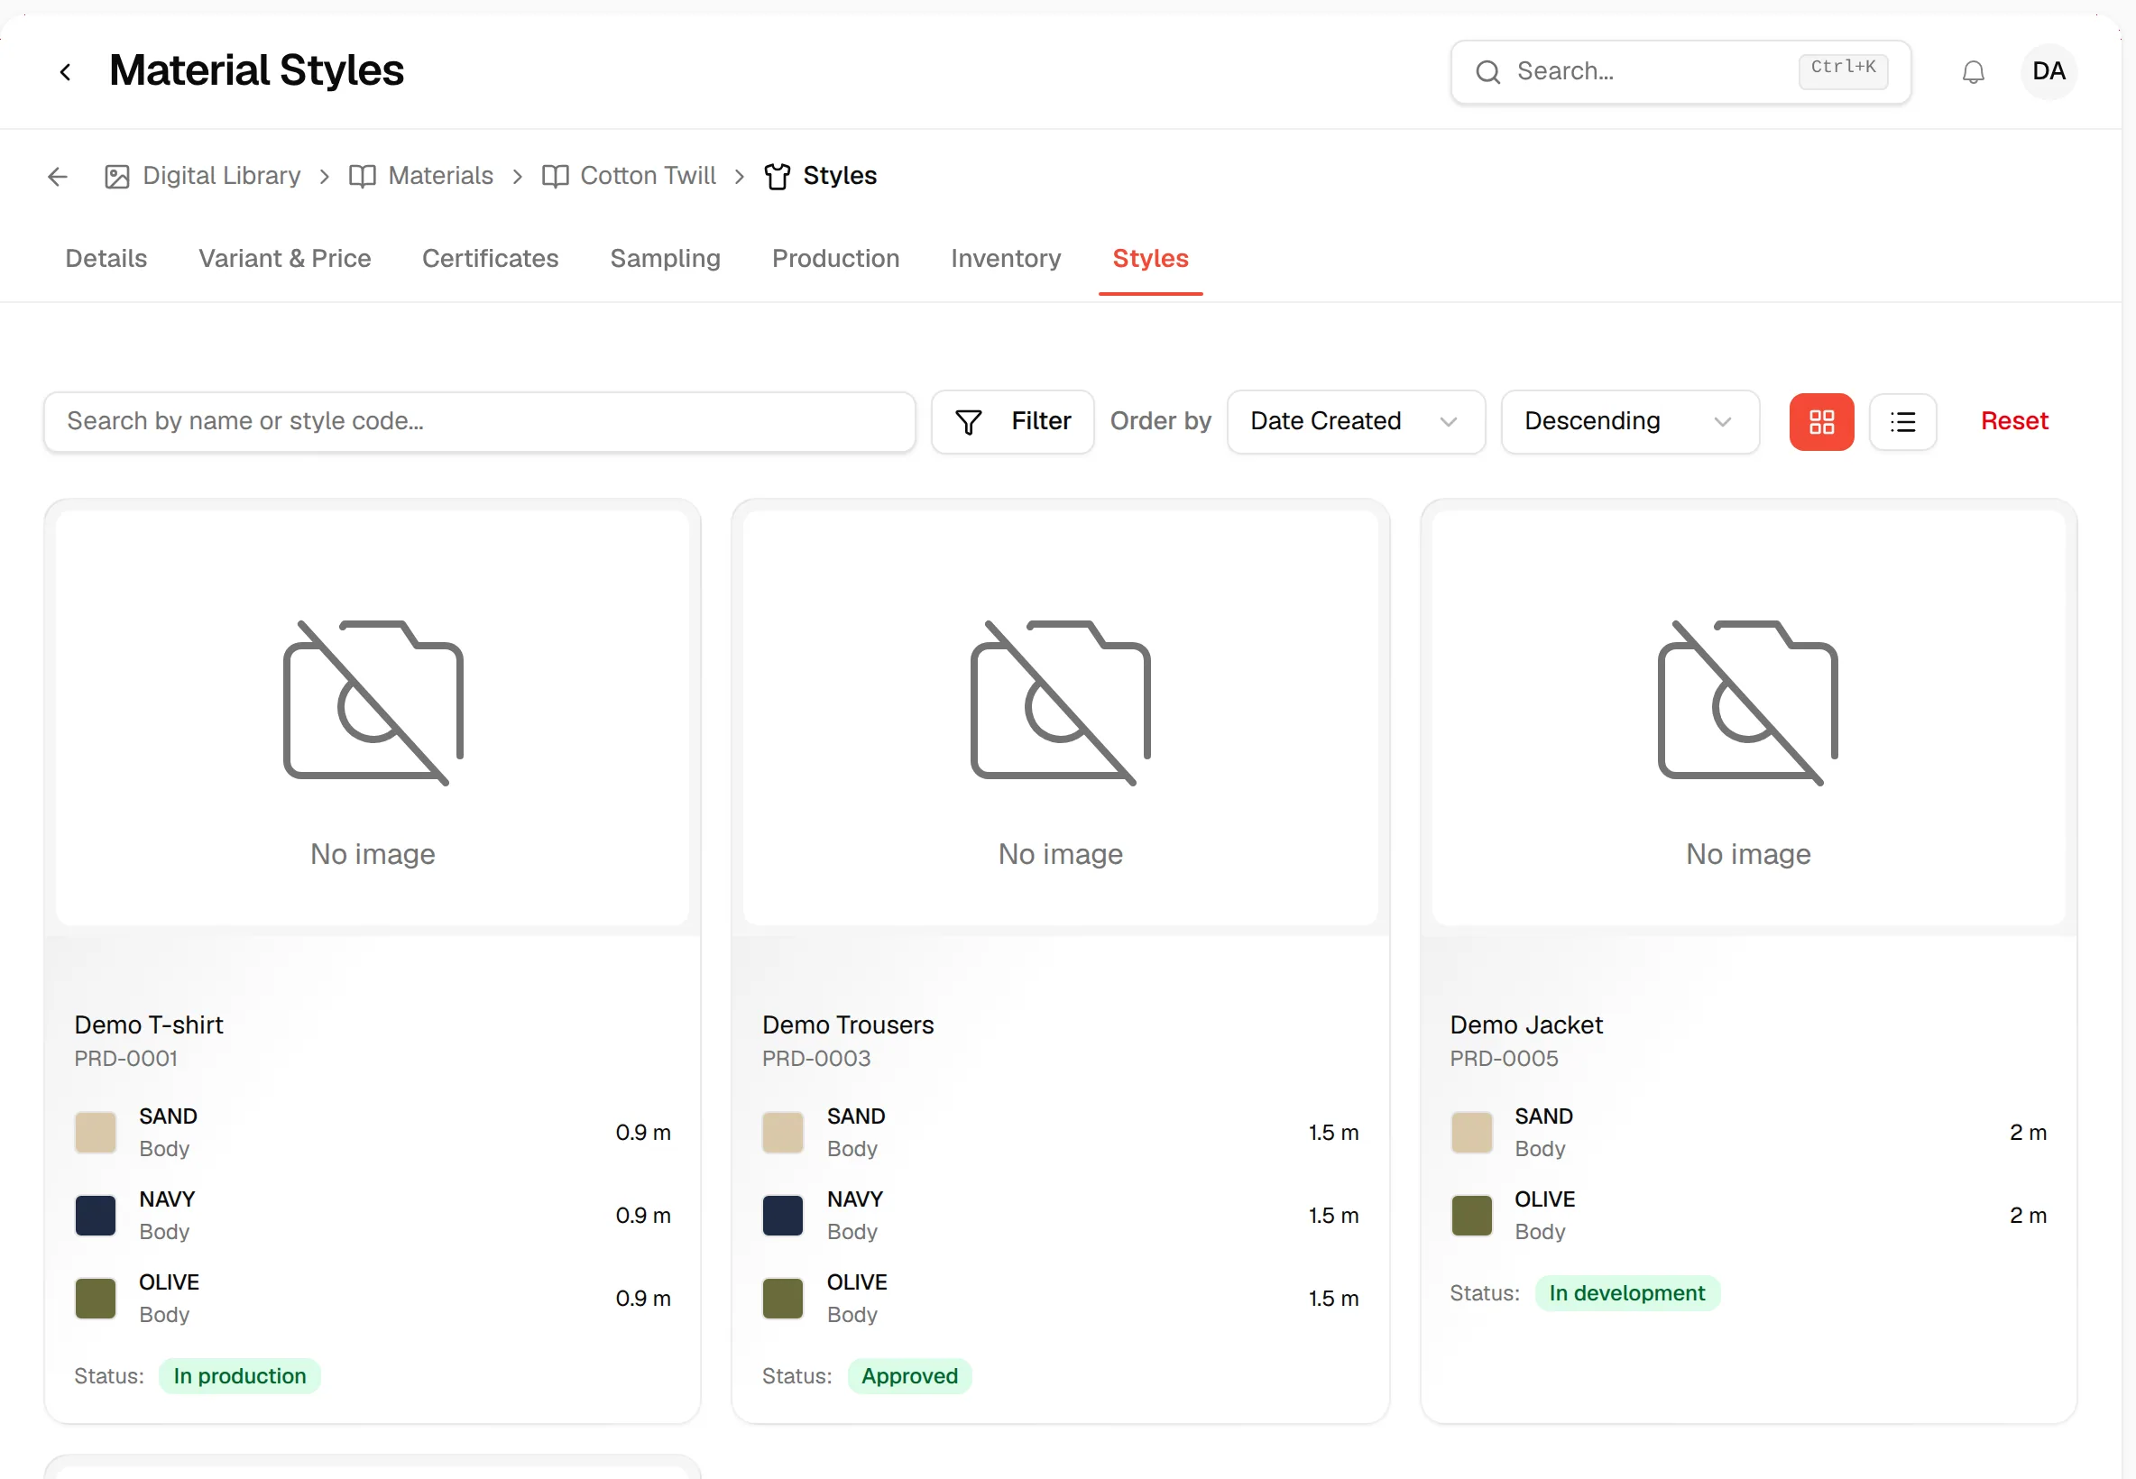Open the Demo Jacket no-image thumbnail

point(1748,718)
